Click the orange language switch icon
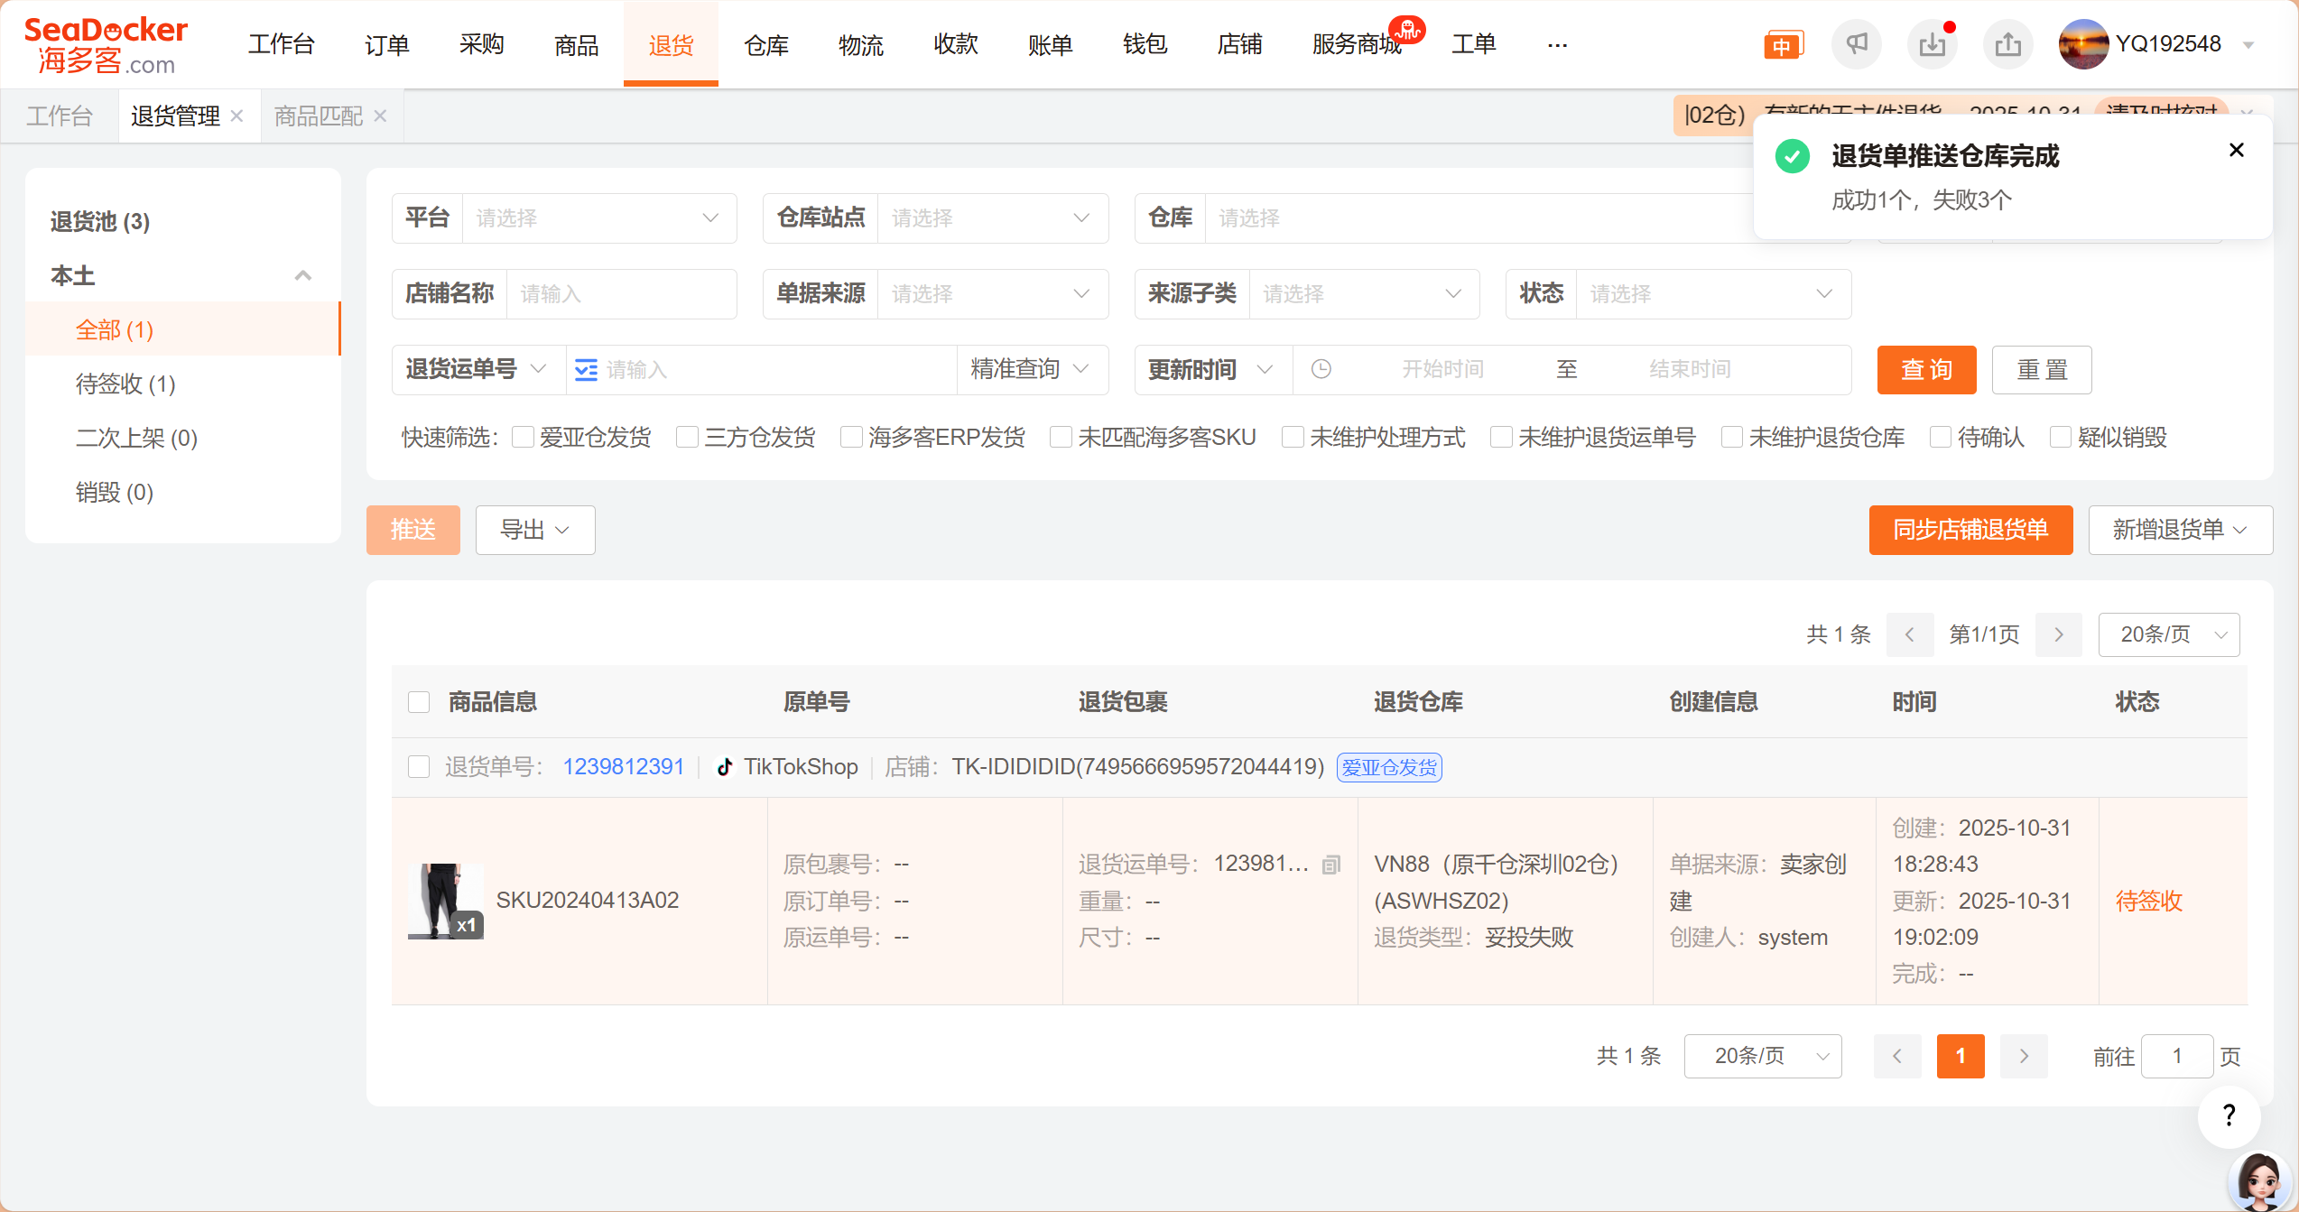This screenshot has width=2299, height=1212. tap(1782, 45)
